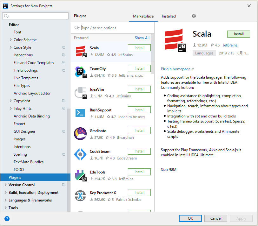This screenshot has width=258, height=226.
Task: Open the Font settings page
Action: (x=17, y=32)
